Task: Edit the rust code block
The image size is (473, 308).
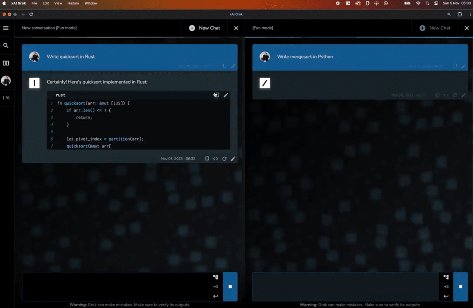Action: click(226, 95)
